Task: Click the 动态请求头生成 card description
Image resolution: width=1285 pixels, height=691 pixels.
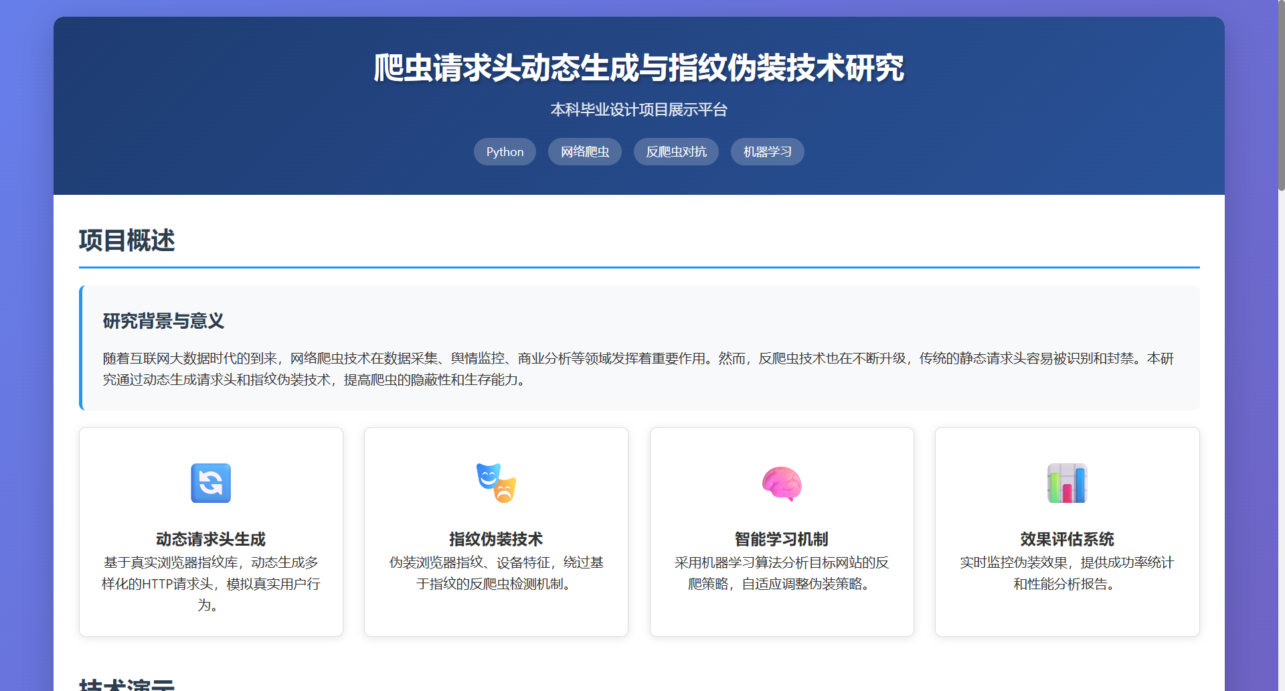Action: pos(211,584)
